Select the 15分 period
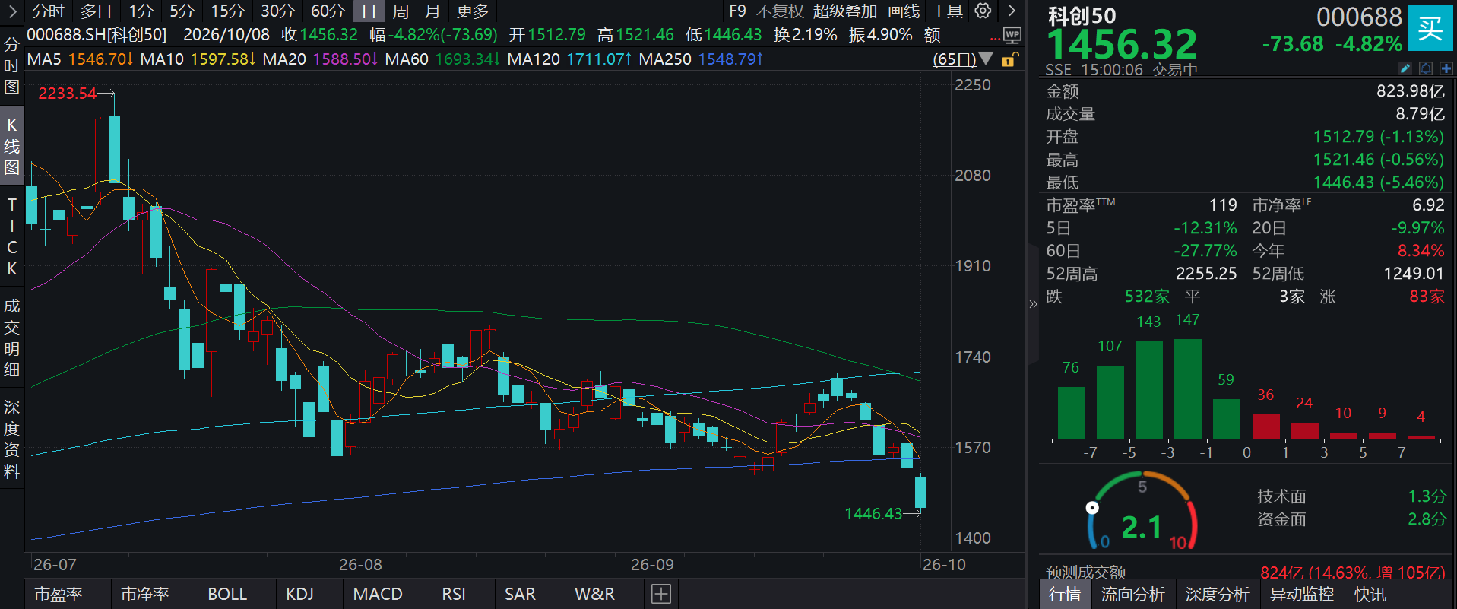1457x609 pixels. click(x=227, y=11)
